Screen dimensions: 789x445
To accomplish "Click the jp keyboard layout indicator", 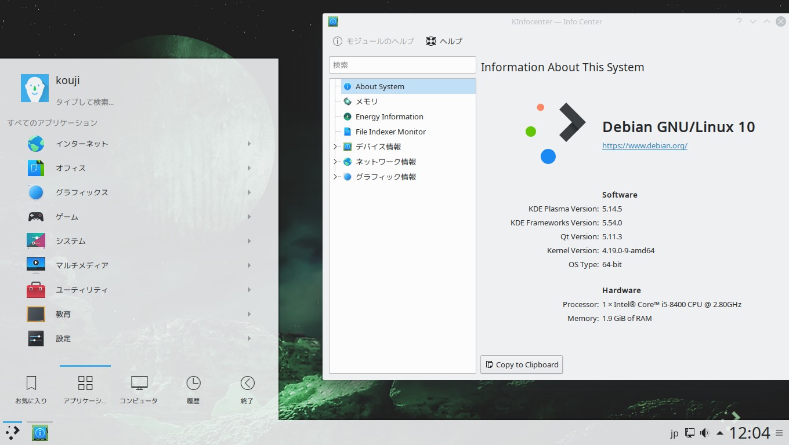I will coord(674,433).
